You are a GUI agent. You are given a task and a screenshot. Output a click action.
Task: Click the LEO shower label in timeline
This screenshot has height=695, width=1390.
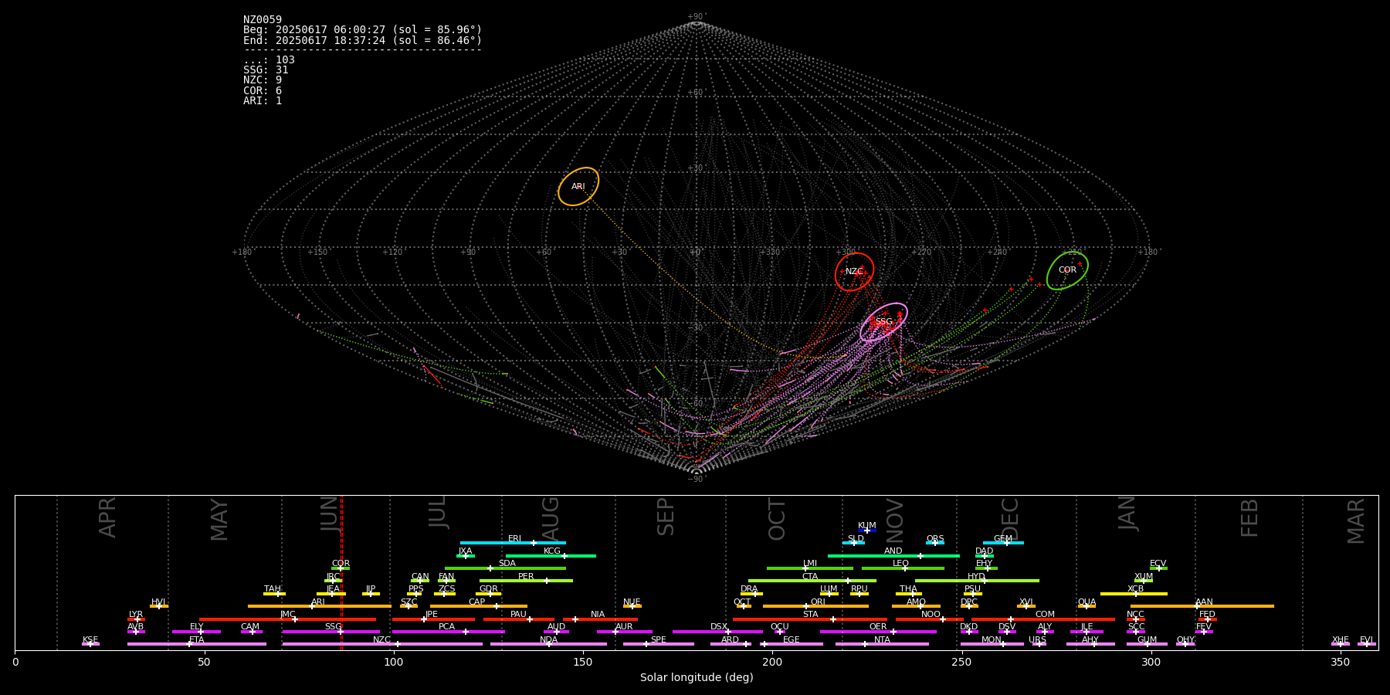pyautogui.click(x=901, y=564)
